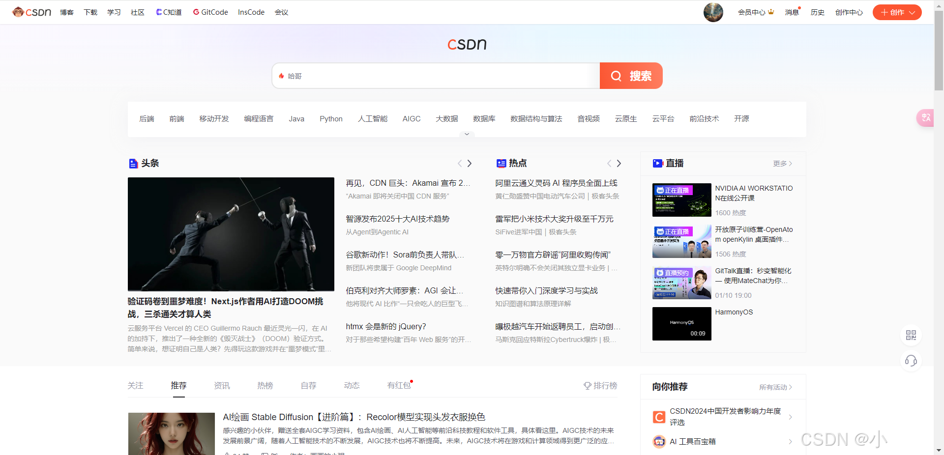This screenshot has height=455, width=944.
Task: Go to the next 头条 page arrow
Action: coord(470,163)
